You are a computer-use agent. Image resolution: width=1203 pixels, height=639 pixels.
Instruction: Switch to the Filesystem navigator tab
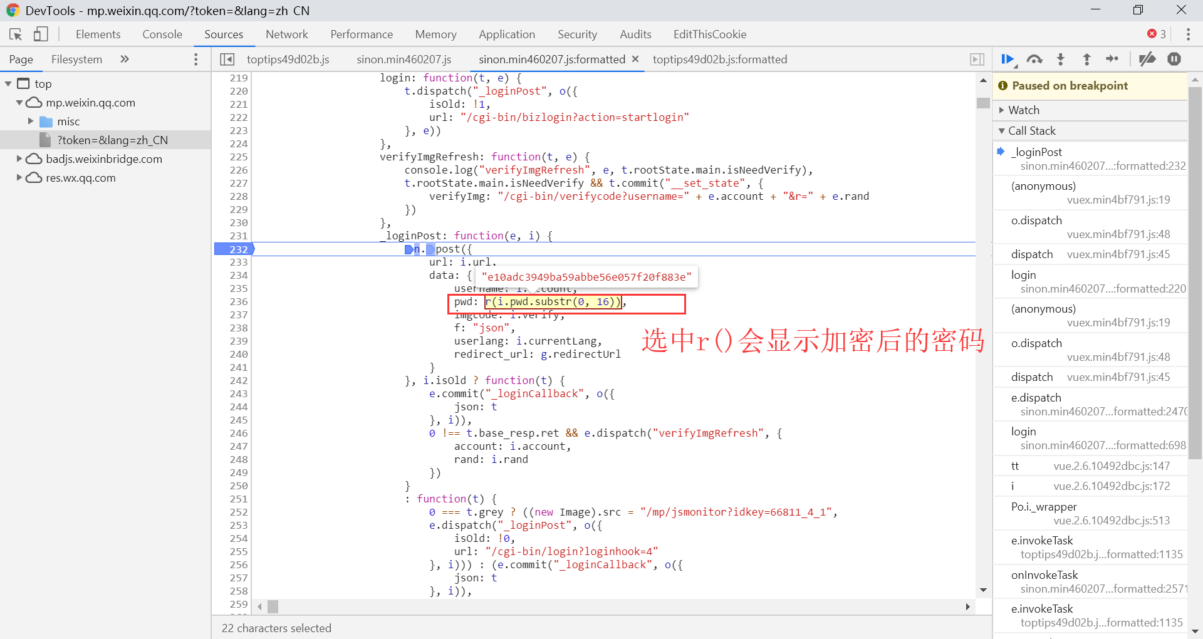(76, 60)
